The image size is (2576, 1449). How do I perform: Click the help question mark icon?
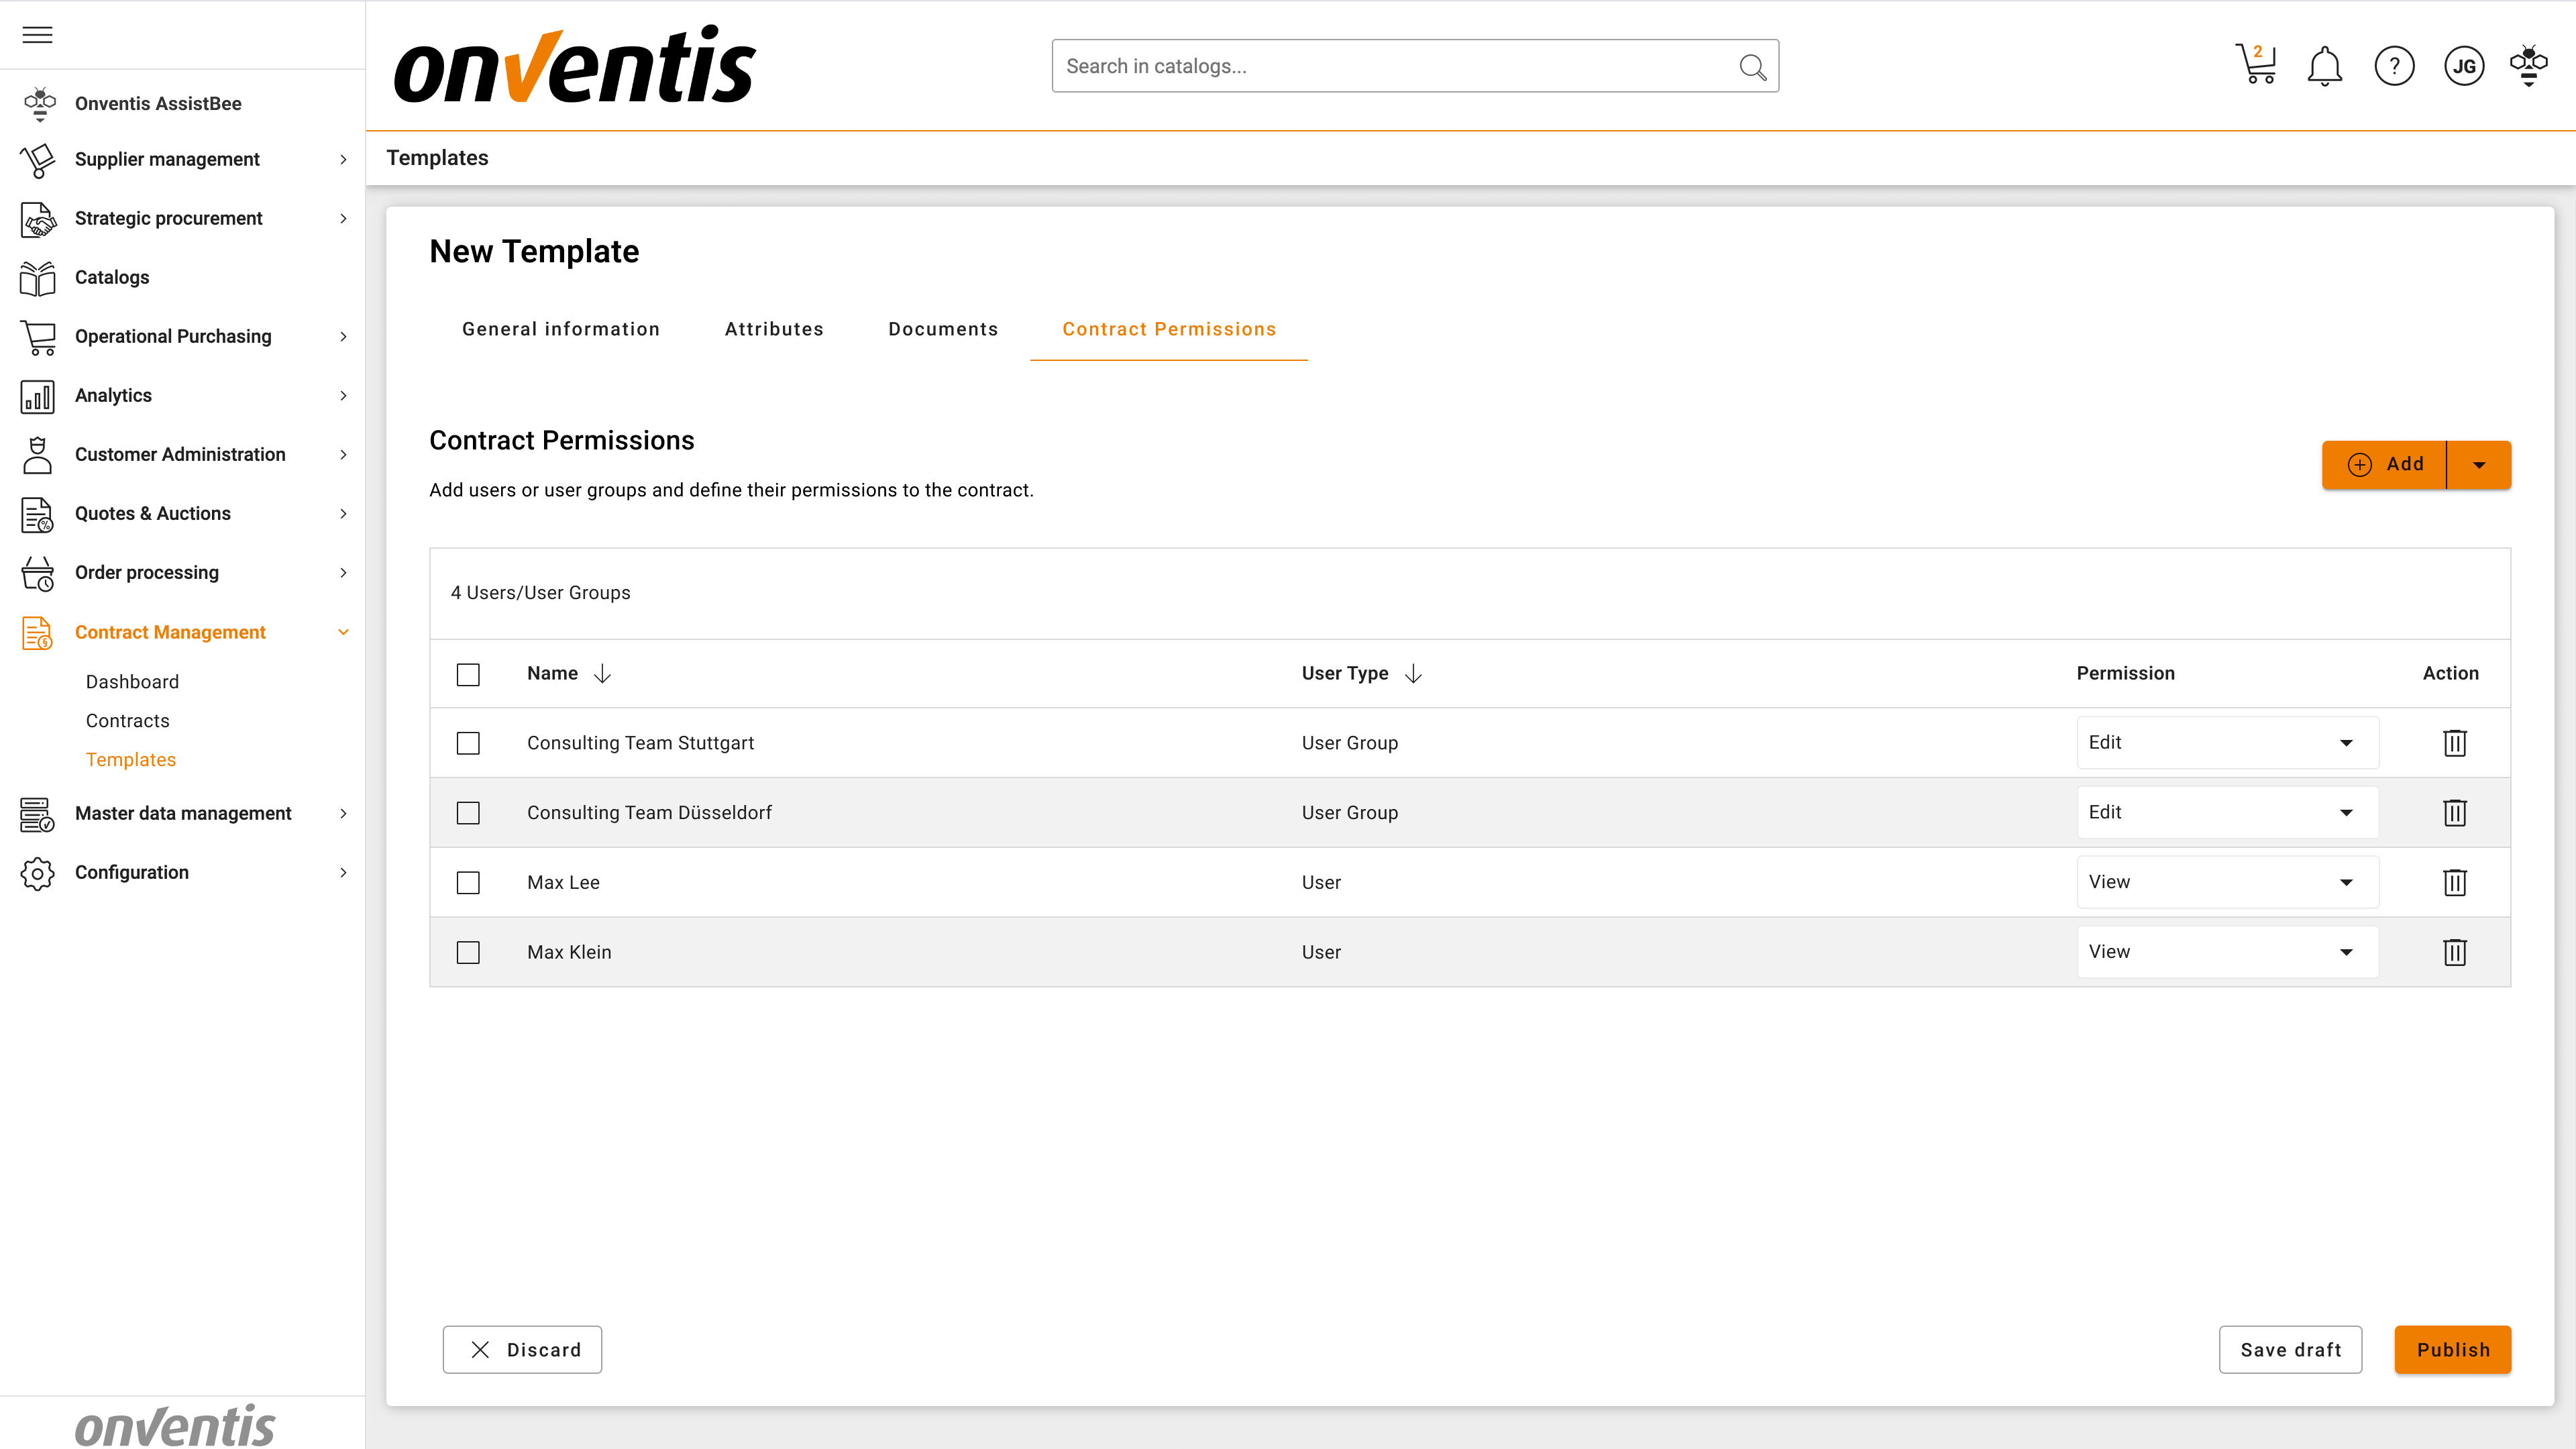click(2394, 66)
